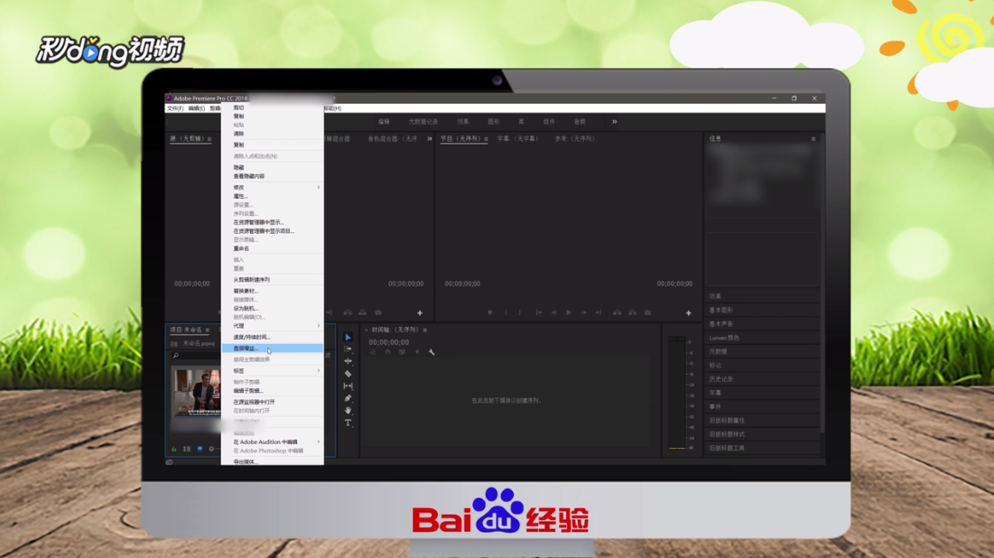Select the Hand tool
The image size is (994, 558).
pyautogui.click(x=348, y=410)
